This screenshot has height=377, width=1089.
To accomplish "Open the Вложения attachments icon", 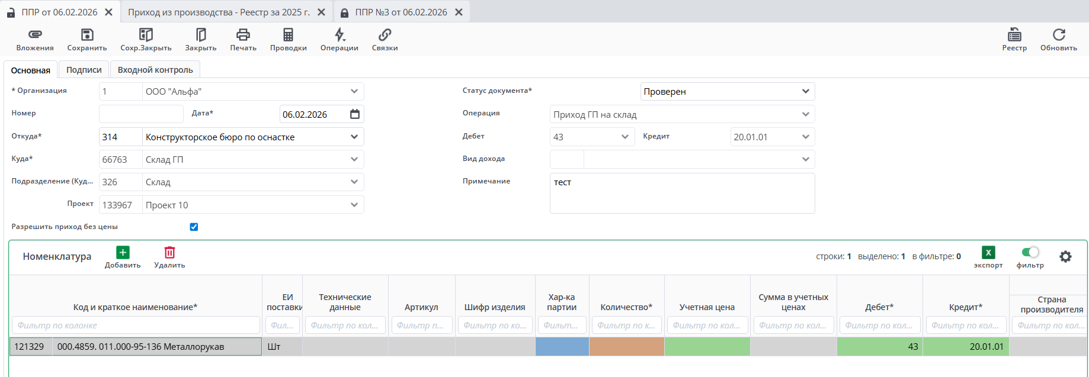I will (35, 35).
